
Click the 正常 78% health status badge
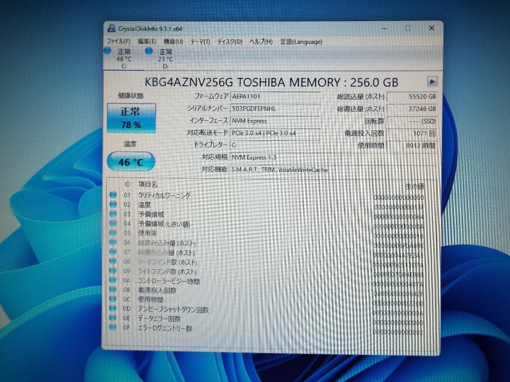point(131,118)
